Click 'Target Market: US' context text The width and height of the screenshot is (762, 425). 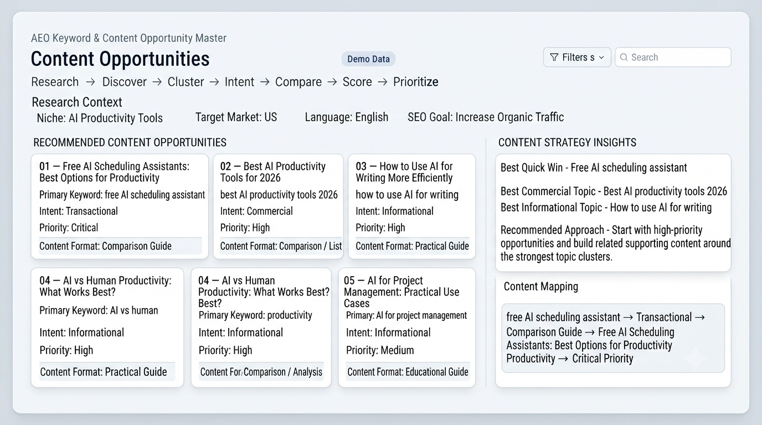click(236, 117)
